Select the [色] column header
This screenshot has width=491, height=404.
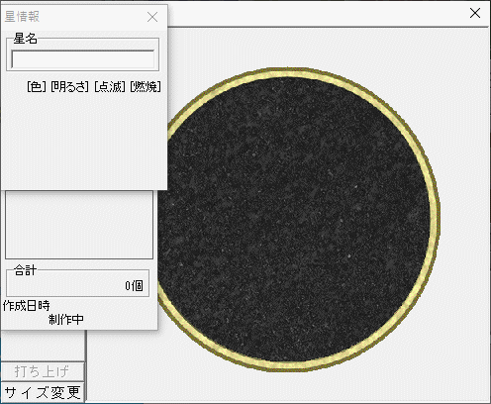click(37, 87)
